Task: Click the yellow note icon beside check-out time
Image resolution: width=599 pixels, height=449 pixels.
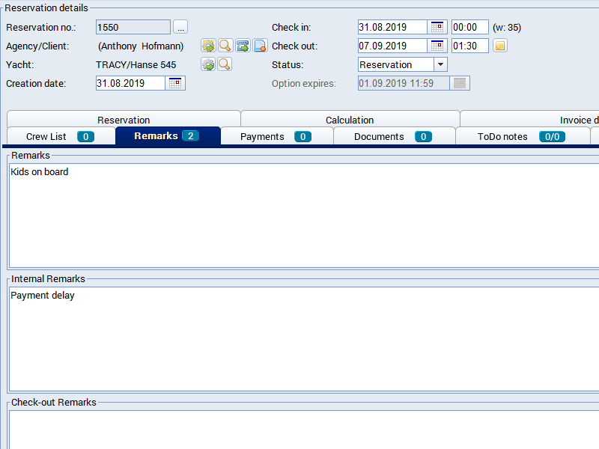Action: pos(499,46)
